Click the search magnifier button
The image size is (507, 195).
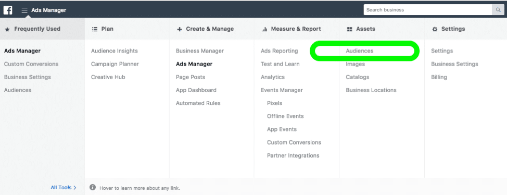tap(498, 10)
